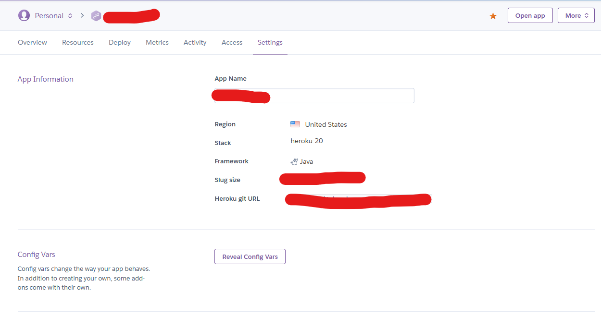Open the Personal team switcher dropdown
The image size is (601, 317).
53,16
